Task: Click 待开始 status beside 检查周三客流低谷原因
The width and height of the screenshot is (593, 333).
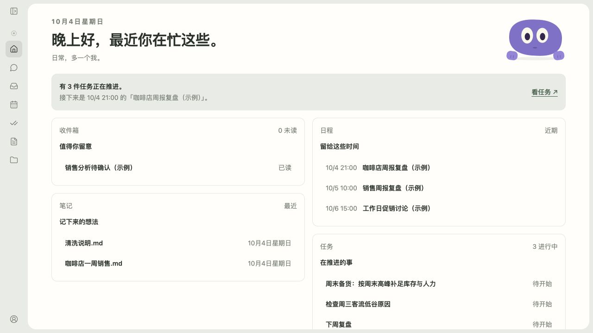Action: (x=543, y=304)
